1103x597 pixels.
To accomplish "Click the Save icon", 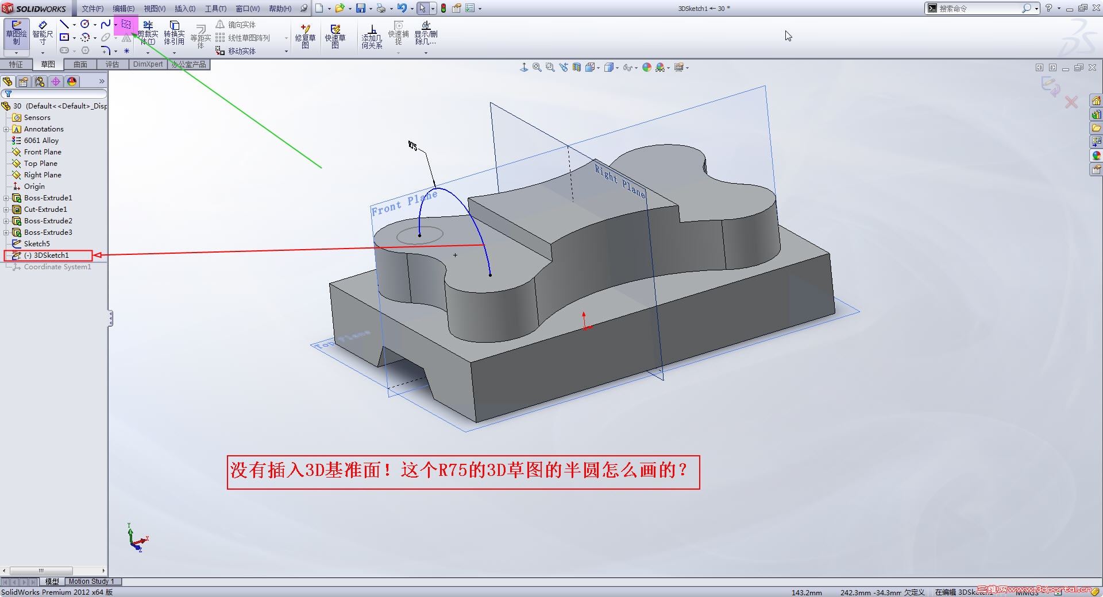I will [x=361, y=8].
